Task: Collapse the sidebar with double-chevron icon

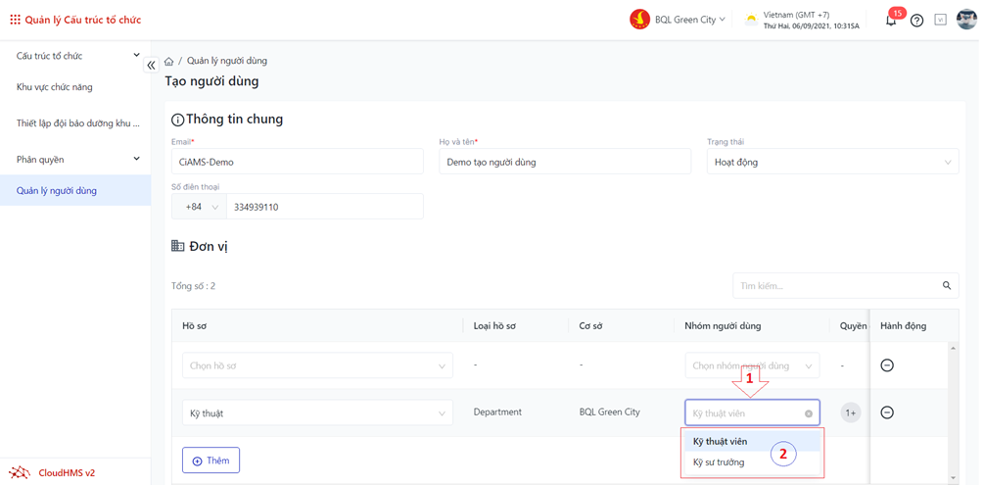Action: [x=151, y=65]
